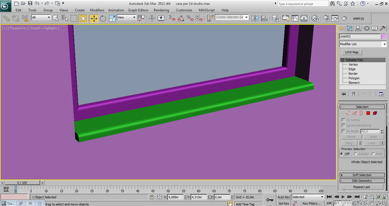Image resolution: width=389 pixels, height=206 pixels.
Task: Activate the Select and Move tool
Action: [x=93, y=18]
